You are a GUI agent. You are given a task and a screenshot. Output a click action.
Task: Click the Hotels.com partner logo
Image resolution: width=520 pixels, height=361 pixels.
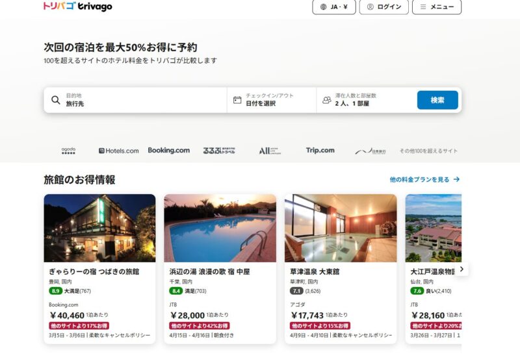(119, 151)
